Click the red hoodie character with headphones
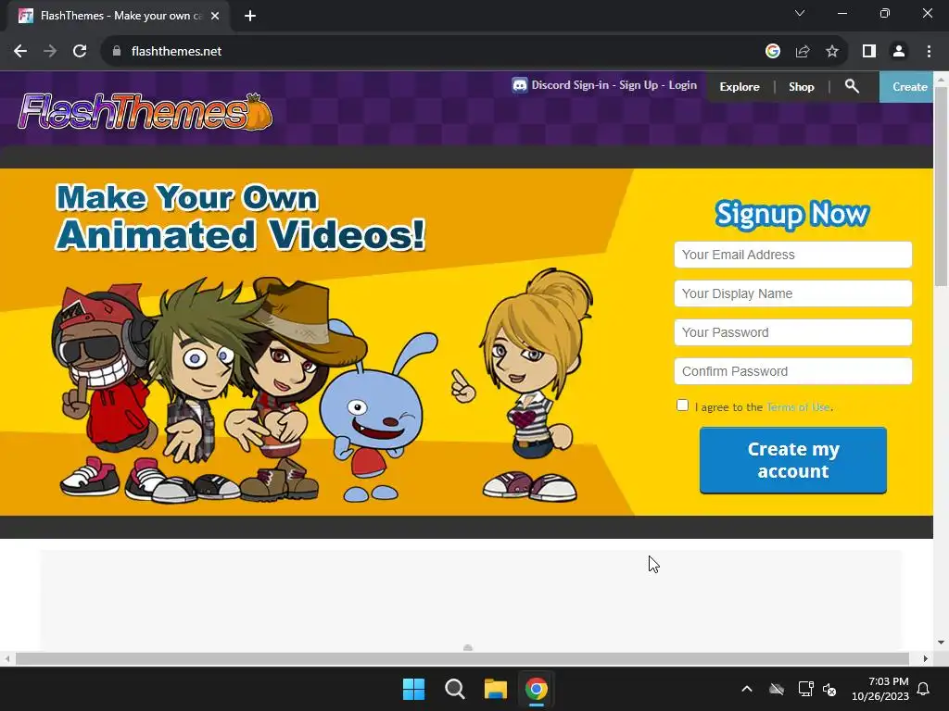949x711 pixels. [x=103, y=387]
